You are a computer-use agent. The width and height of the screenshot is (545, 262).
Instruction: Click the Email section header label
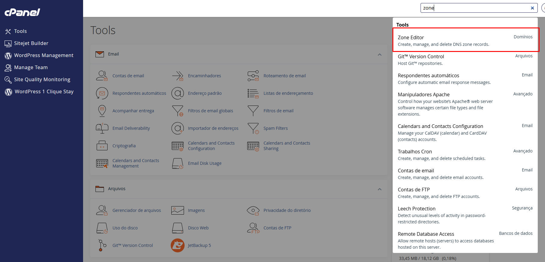(113, 54)
